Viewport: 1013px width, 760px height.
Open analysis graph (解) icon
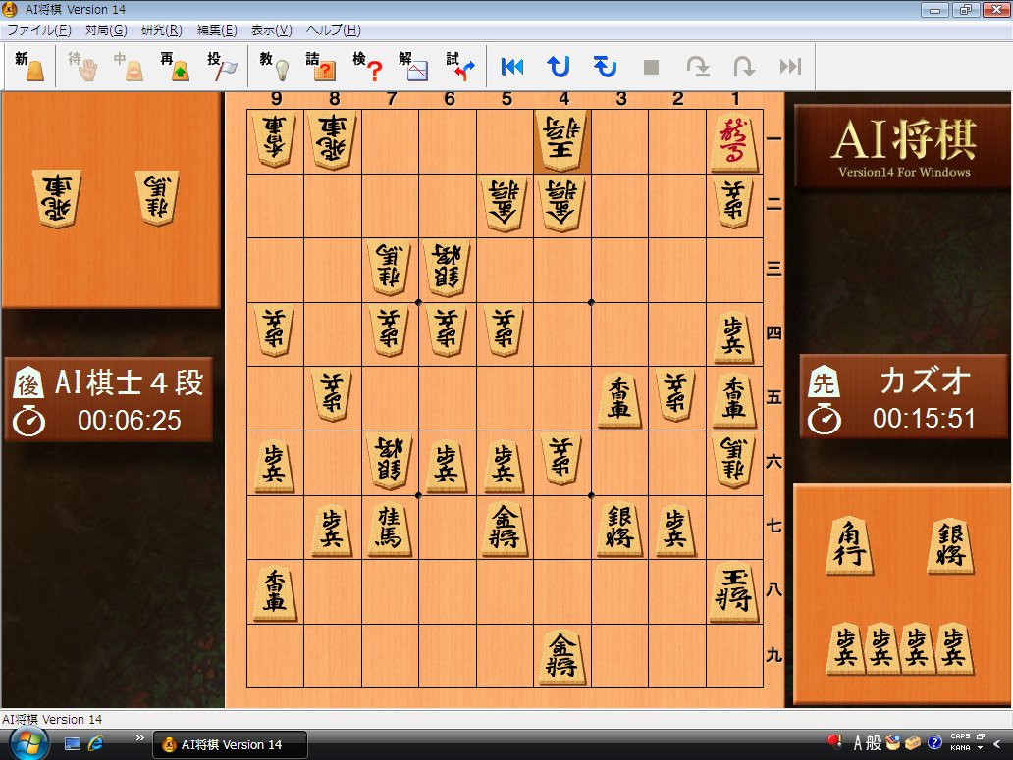click(x=413, y=67)
